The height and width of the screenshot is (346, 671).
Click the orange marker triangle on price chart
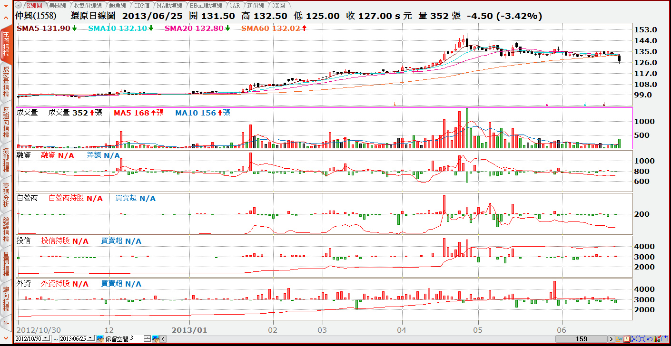(x=395, y=103)
